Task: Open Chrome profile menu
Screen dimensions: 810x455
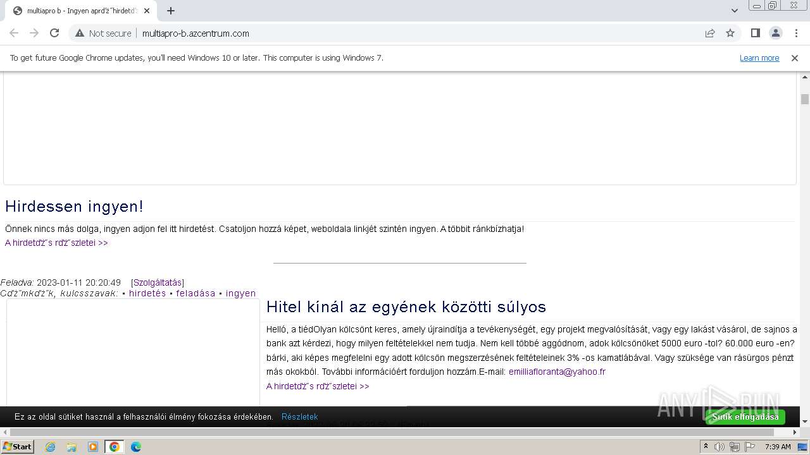Action: (775, 33)
